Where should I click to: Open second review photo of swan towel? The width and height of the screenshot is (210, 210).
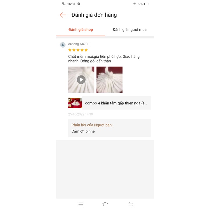point(109,80)
